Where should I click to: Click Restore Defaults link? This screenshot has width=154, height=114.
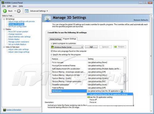pos(141,20)
